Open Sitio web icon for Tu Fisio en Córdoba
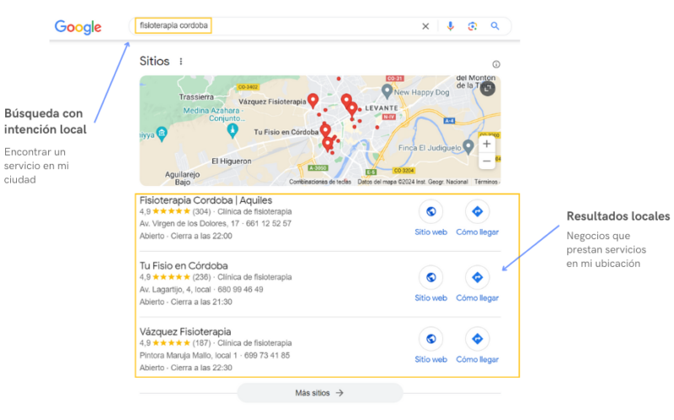The width and height of the screenshot is (674, 420). (431, 278)
